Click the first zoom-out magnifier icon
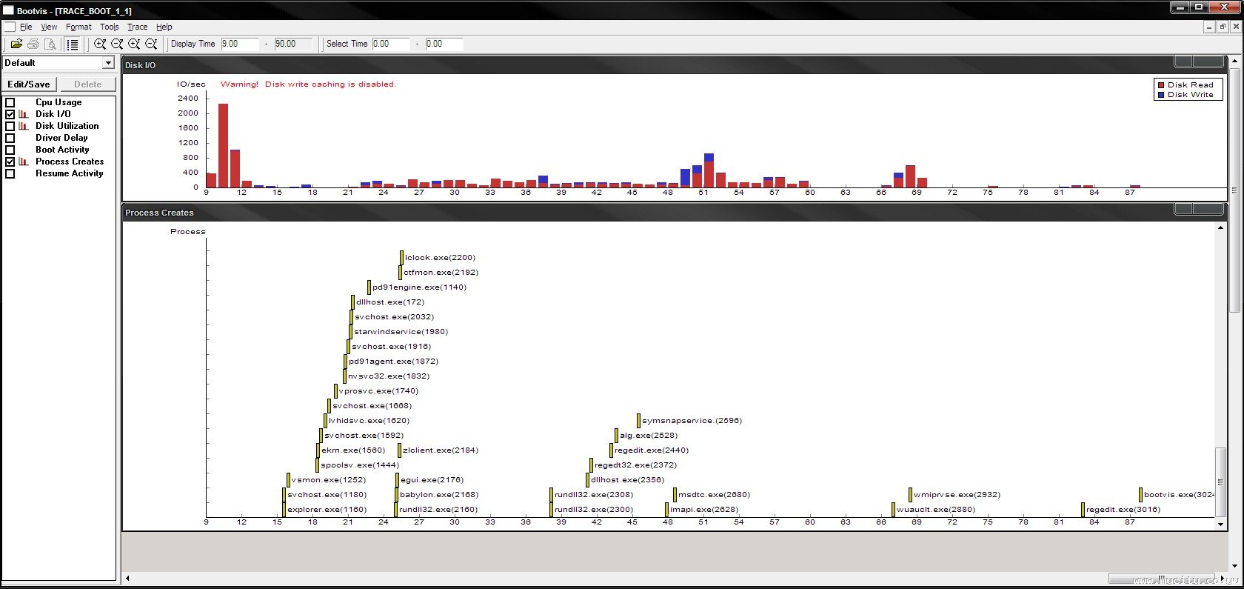Screen dimensions: 1244x589 pos(117,44)
